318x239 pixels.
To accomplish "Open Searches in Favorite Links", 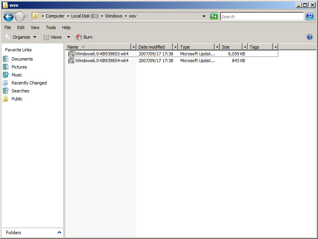I will point(20,91).
